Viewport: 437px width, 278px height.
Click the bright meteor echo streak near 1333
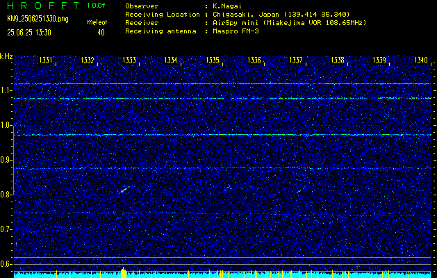pyautogui.click(x=124, y=190)
